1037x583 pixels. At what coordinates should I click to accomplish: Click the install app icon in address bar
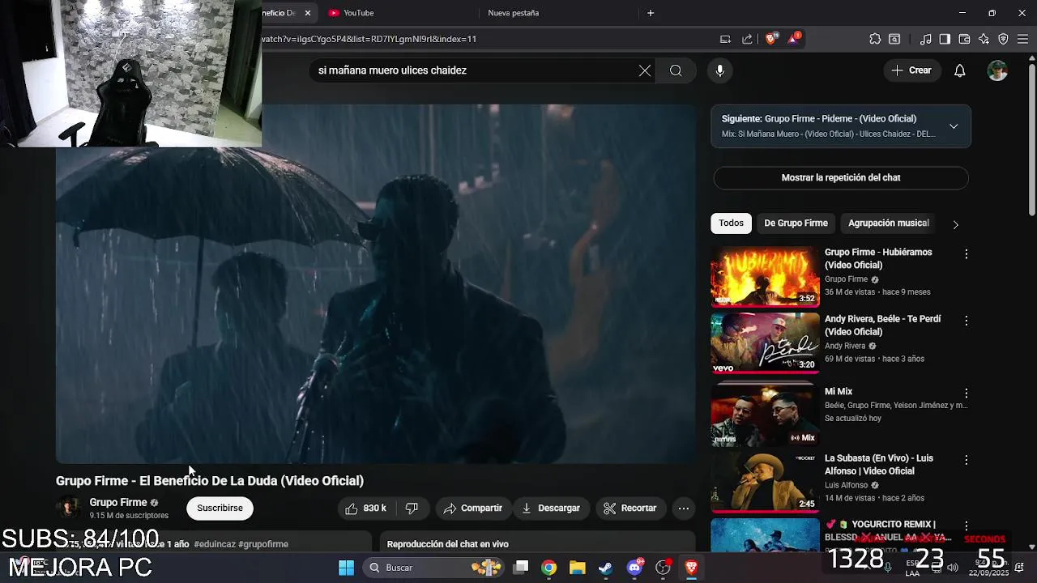point(725,39)
